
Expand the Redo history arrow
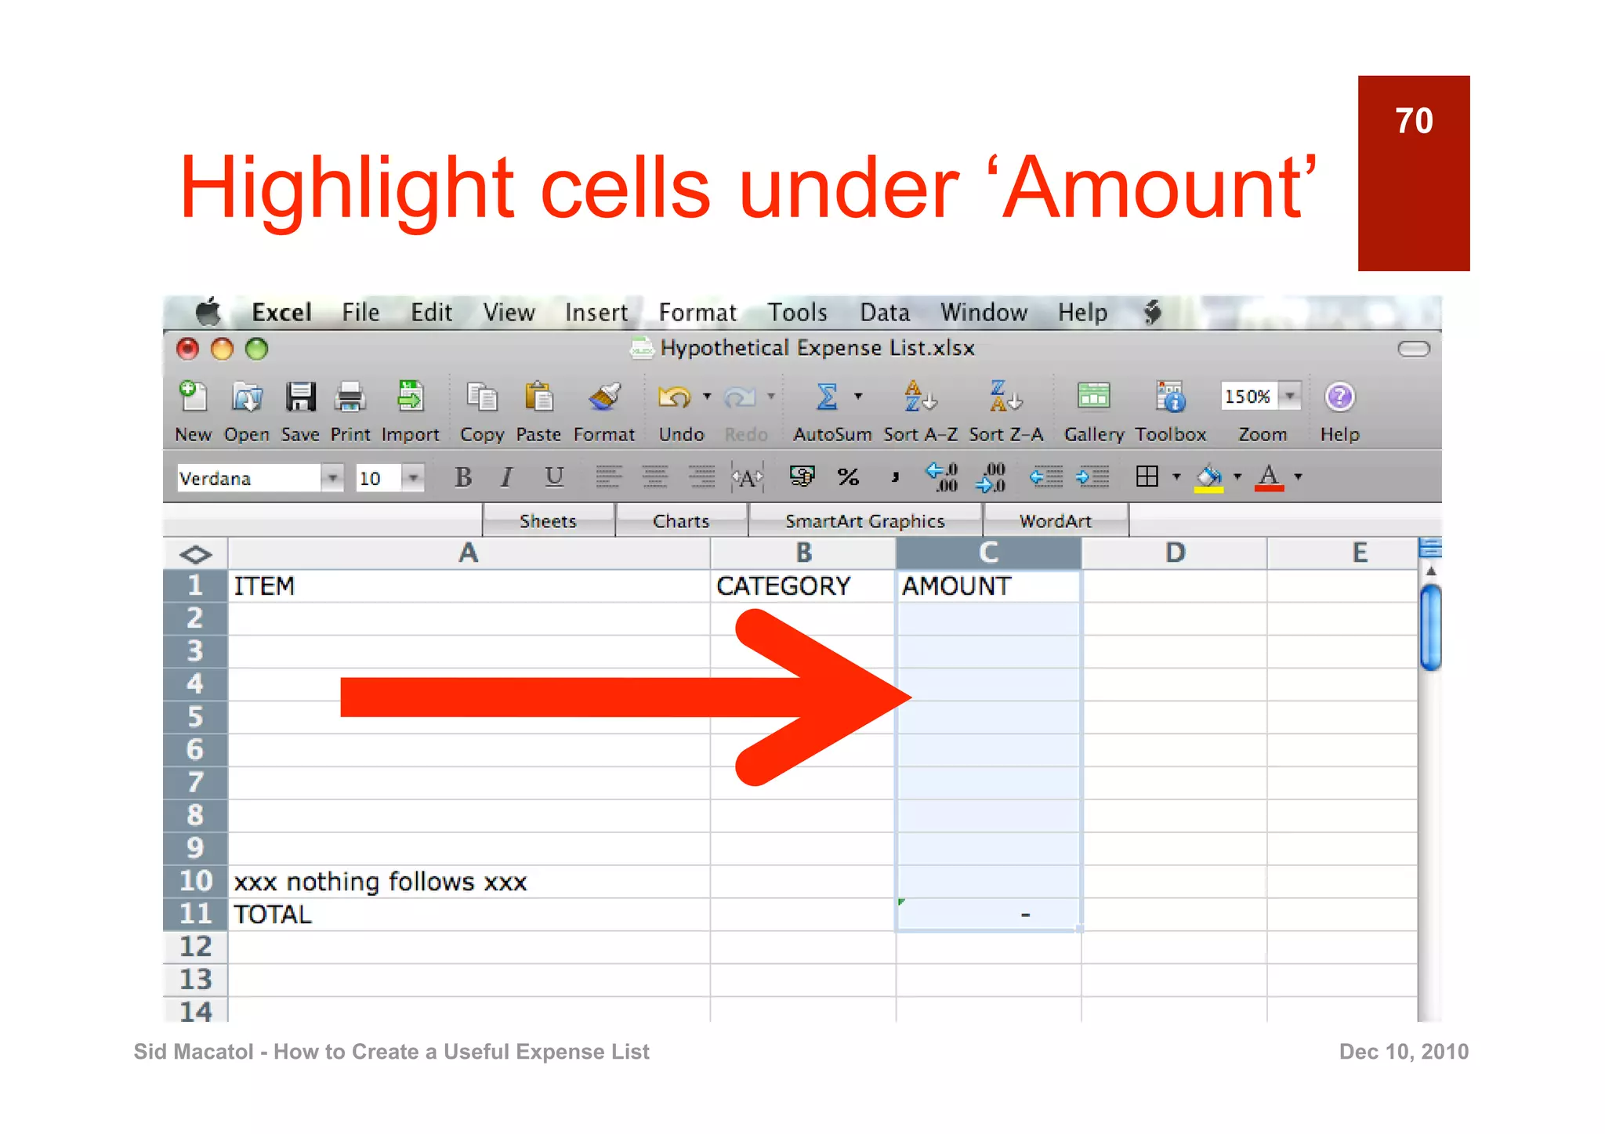pos(771,397)
